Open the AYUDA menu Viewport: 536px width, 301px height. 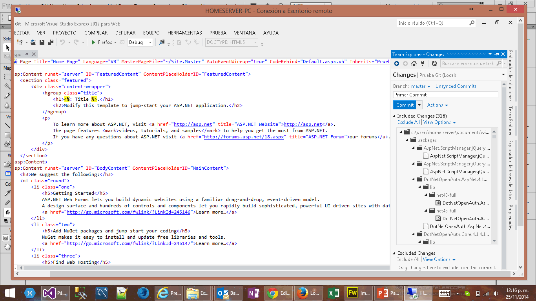[271, 33]
